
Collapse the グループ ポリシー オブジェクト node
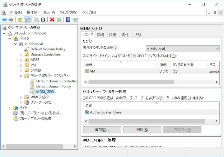[21, 76]
